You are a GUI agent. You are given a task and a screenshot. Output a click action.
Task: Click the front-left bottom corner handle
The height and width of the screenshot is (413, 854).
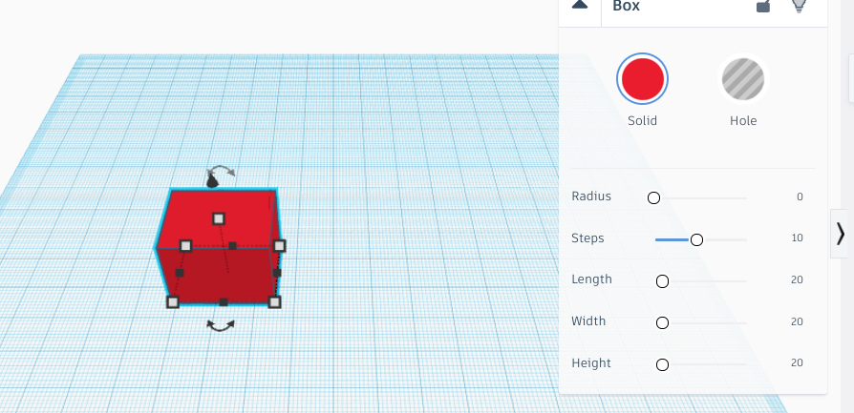pyautogui.click(x=173, y=302)
